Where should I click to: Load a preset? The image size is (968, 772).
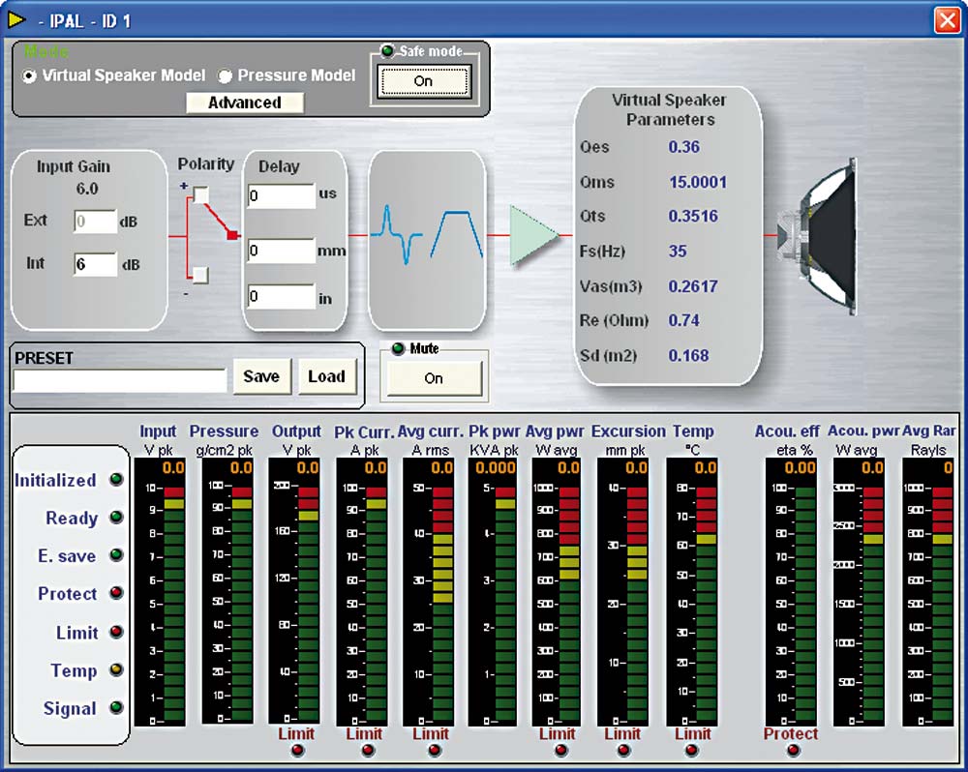(x=326, y=376)
